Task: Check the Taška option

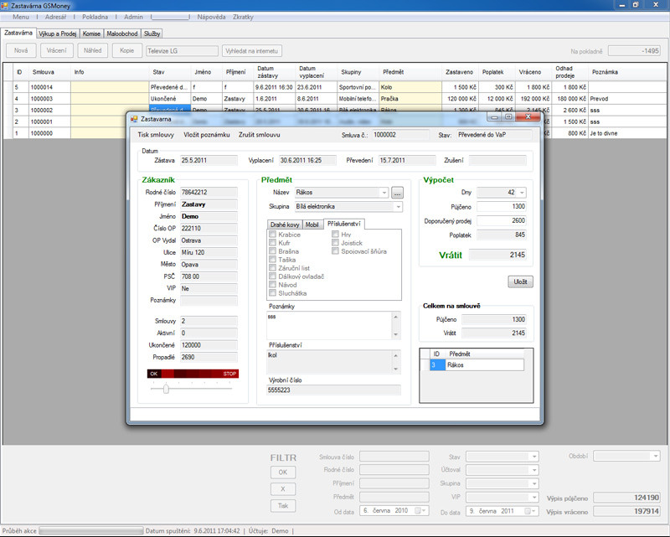Action: 272,260
